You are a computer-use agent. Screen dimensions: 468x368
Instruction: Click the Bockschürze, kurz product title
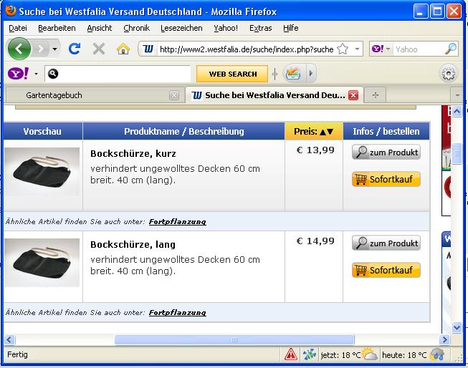click(133, 154)
